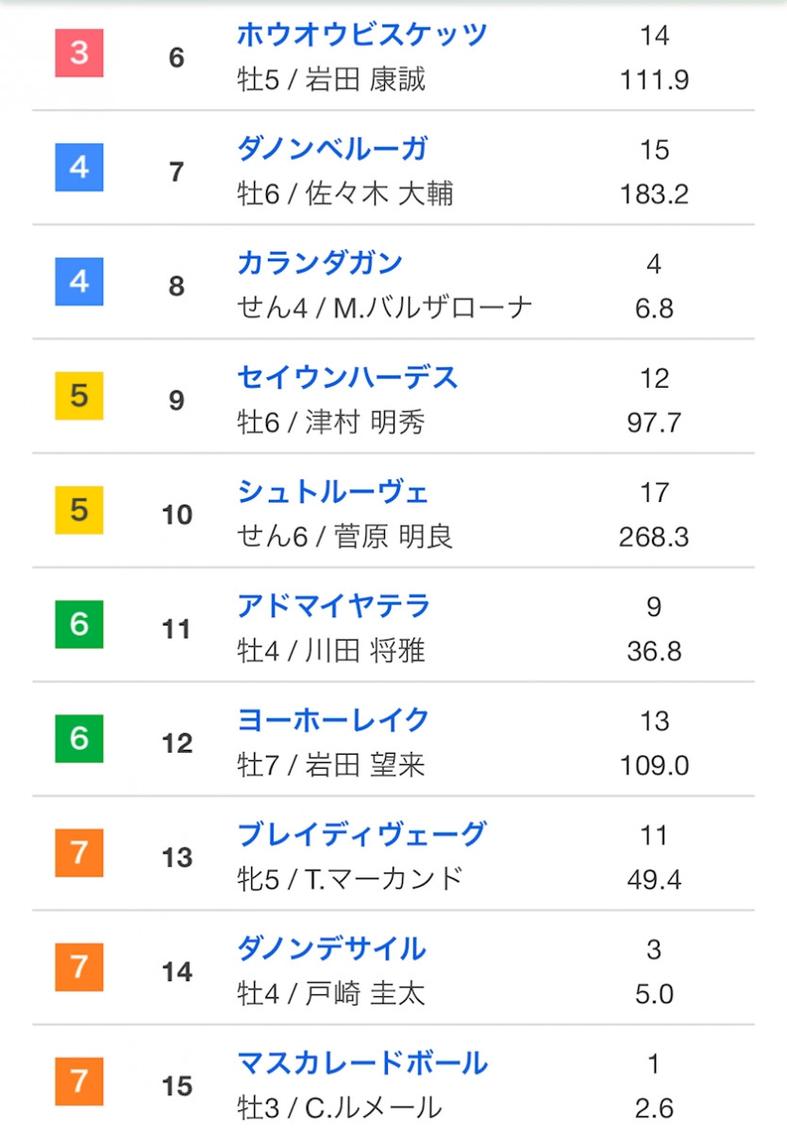Image resolution: width=787 pixels, height=1132 pixels.
Task: Click orange frame 7 badge beside ダノンデサイル
Action: point(79,967)
